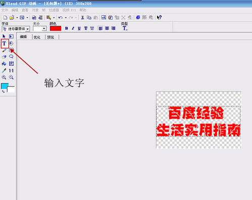Viewport: 252px width, 200px height.
Task: Expand the Redo history dropdown arrow
Action: tap(76, 18)
